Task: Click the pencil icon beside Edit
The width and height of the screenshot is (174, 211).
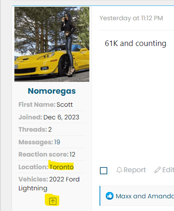Action: 157,170
